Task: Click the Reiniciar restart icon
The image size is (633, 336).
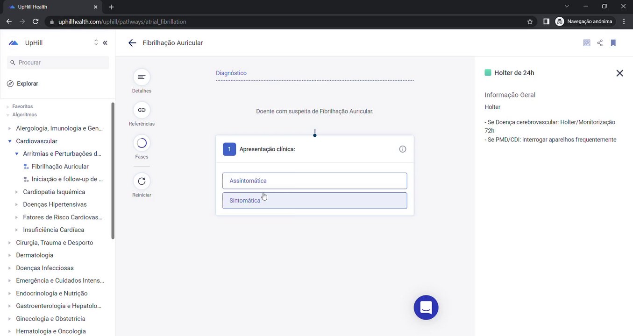Action: (x=142, y=181)
